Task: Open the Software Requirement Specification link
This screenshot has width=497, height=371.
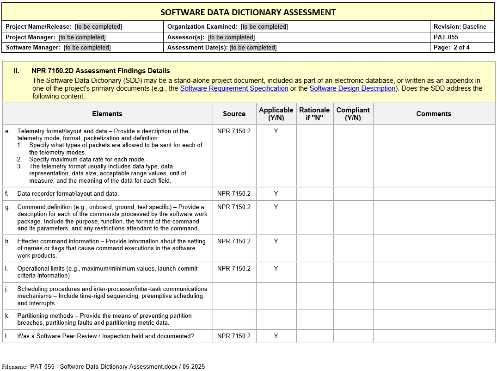Action: 234,88
